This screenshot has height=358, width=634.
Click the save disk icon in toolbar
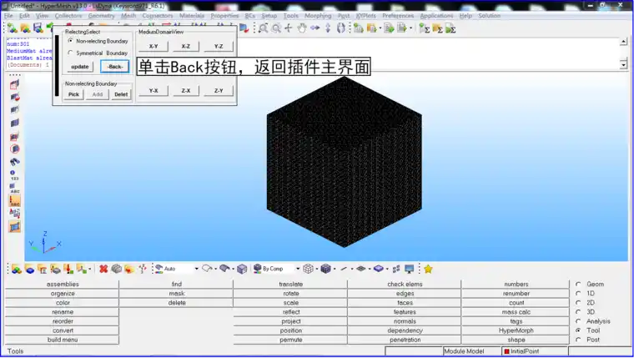(38, 28)
